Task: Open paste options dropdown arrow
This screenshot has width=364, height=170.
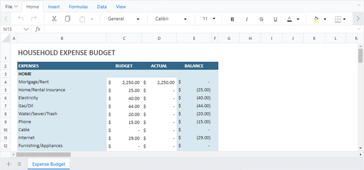Action: tap(92, 19)
